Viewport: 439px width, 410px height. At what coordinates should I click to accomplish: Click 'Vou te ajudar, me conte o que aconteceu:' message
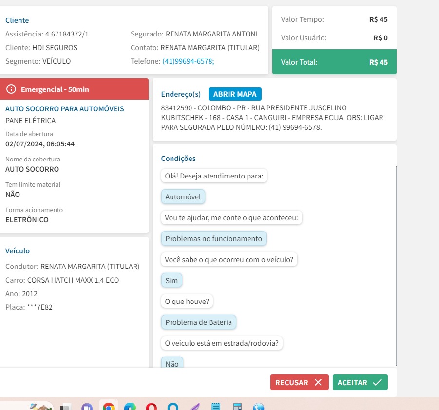pos(231,218)
